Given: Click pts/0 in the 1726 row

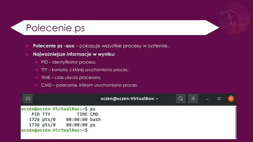Looking at the screenshot, I should (x=49, y=120).
